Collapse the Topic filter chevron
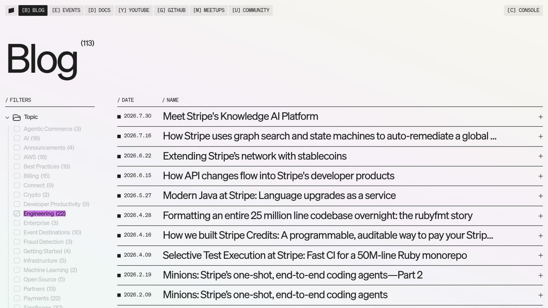548x308 pixels. pyautogui.click(x=7, y=117)
